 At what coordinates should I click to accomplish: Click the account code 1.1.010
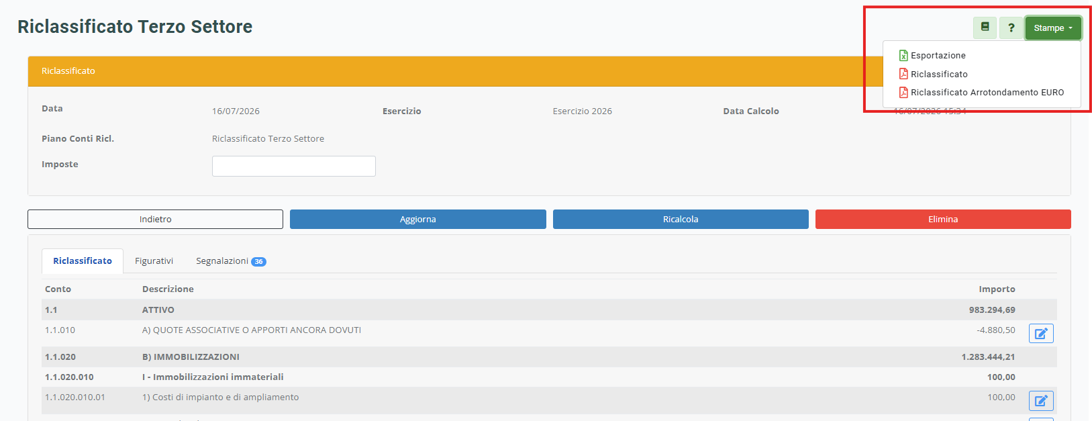(x=60, y=330)
